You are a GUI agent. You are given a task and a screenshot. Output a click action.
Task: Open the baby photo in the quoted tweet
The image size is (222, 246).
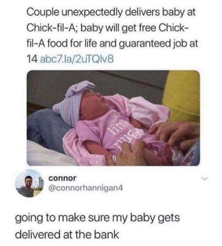coord(113,118)
